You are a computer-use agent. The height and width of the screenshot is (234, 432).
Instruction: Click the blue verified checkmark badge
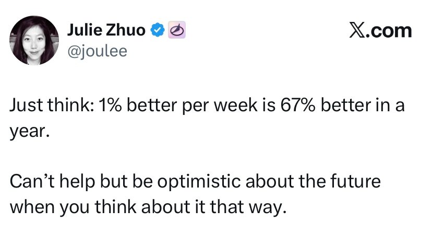[157, 31]
